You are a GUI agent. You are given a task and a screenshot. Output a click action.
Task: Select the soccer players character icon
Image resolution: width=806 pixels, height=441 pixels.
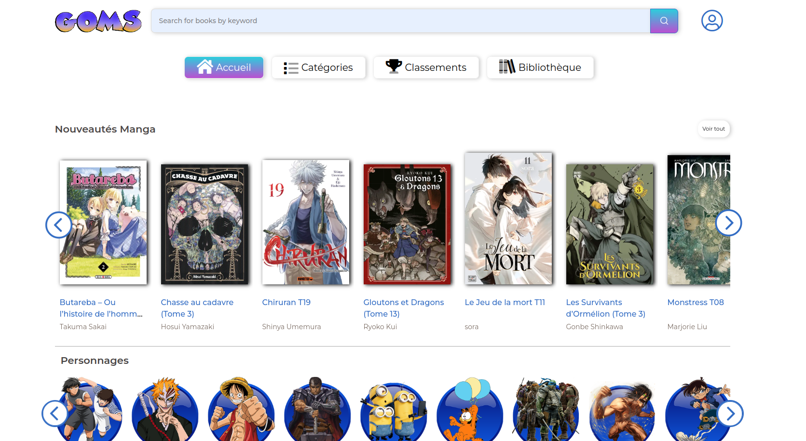89,410
